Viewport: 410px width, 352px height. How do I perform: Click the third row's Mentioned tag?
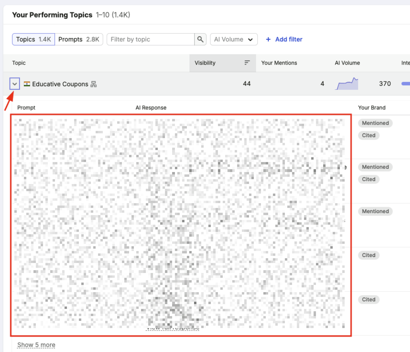375,212
